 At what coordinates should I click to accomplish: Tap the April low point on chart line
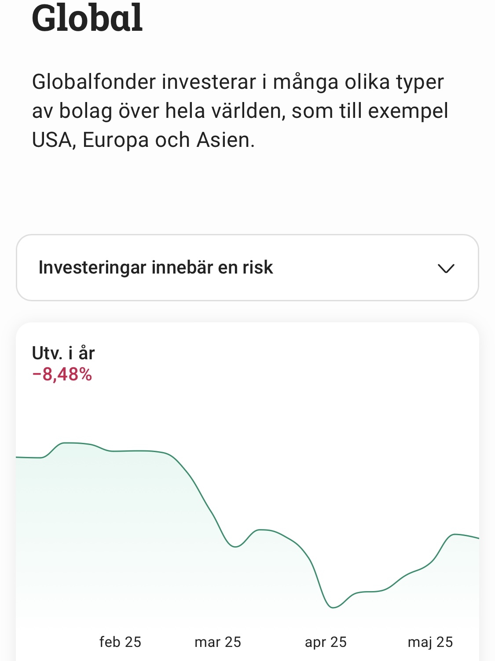click(x=333, y=607)
